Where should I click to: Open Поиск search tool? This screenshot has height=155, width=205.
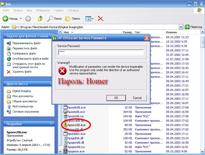[x=54, y=19]
